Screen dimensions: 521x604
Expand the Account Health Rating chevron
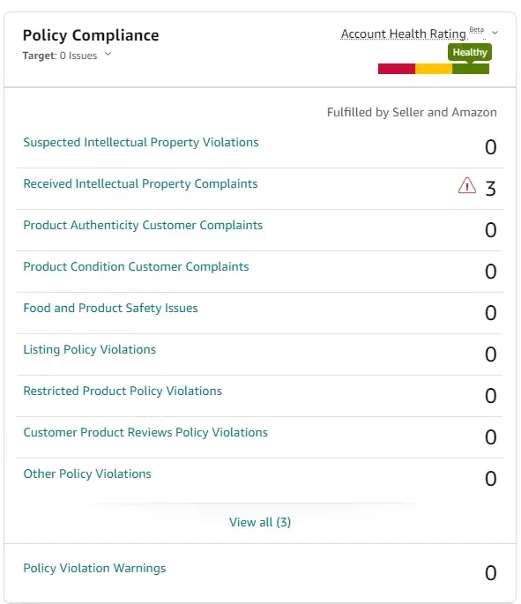(495, 33)
